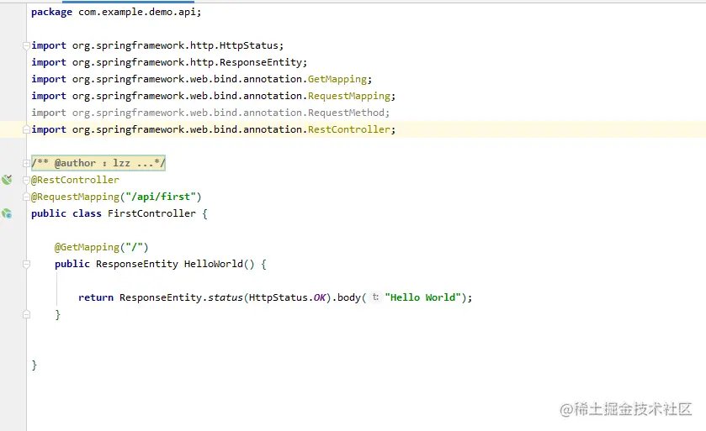Click the gutter icon beside class FirstController
706x431 pixels.
click(x=7, y=214)
